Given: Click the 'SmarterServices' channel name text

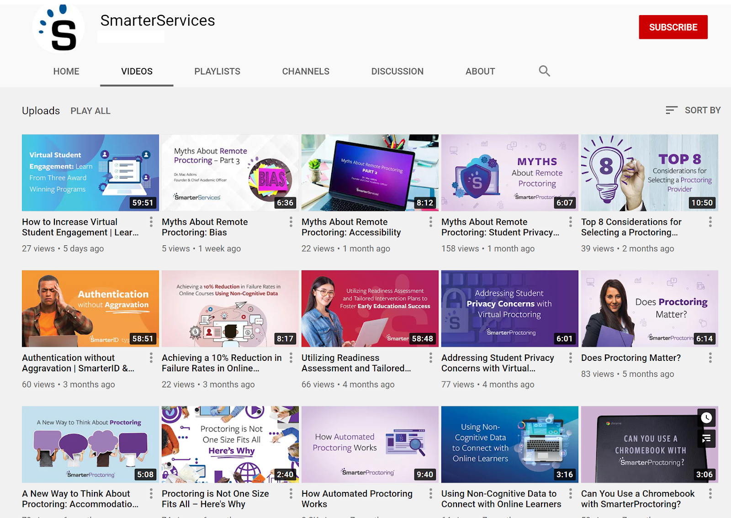Looking at the screenshot, I should point(158,21).
